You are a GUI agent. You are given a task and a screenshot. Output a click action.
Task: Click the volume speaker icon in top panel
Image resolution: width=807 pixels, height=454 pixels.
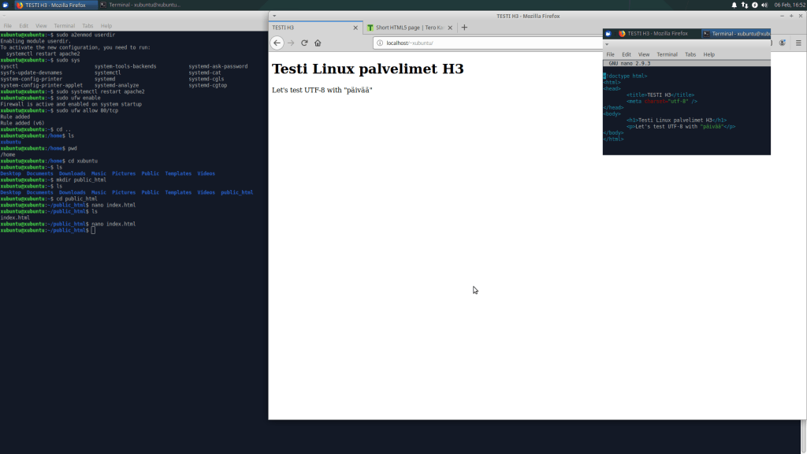[764, 5]
